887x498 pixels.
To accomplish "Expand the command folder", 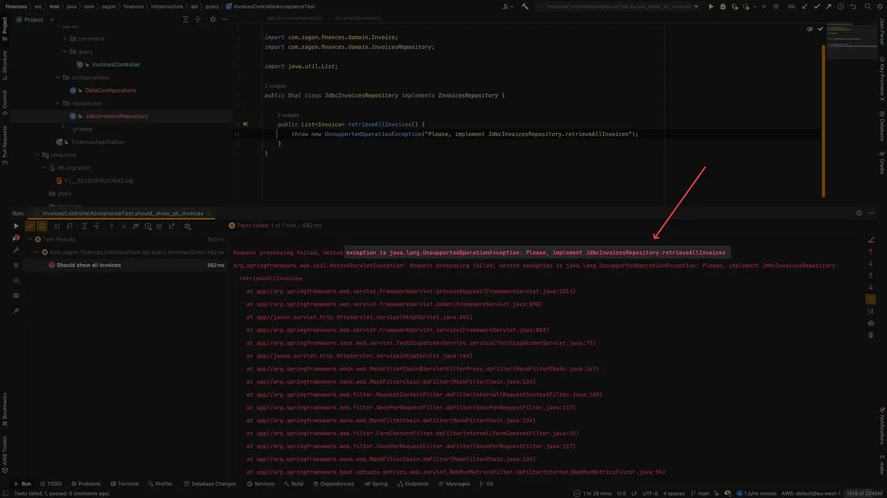I will coord(64,39).
